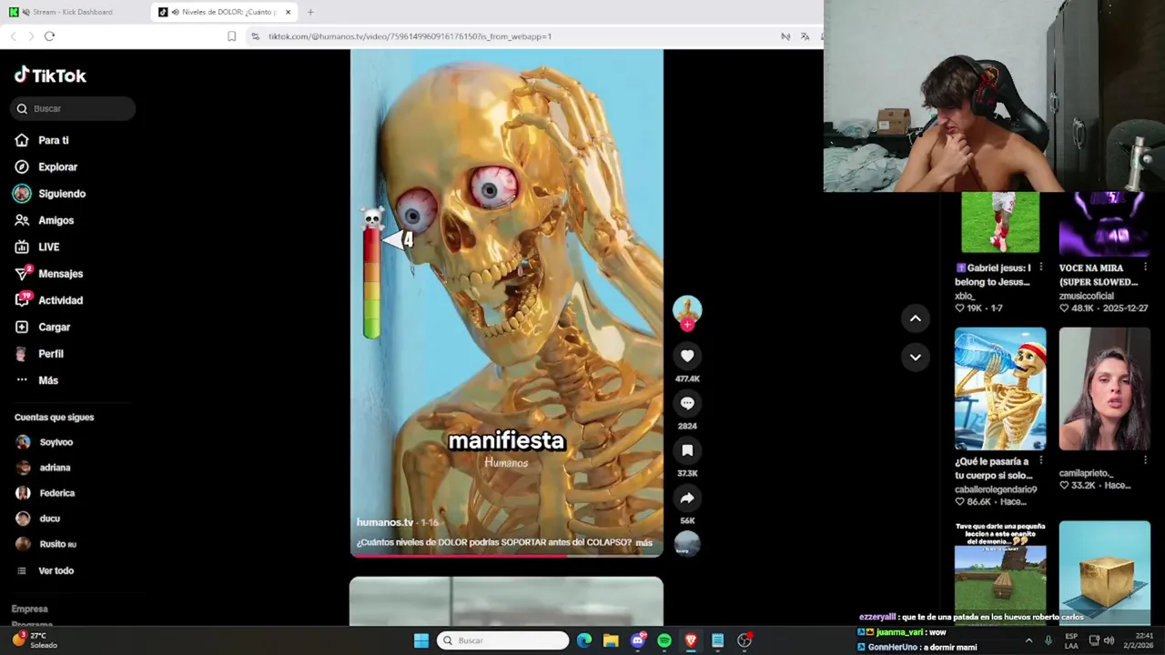Follow creator via avatar plus badge
Viewport: 1165px width, 655px height.
(x=687, y=325)
